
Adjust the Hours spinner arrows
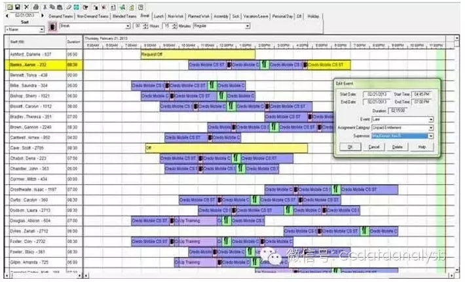coord(145,26)
